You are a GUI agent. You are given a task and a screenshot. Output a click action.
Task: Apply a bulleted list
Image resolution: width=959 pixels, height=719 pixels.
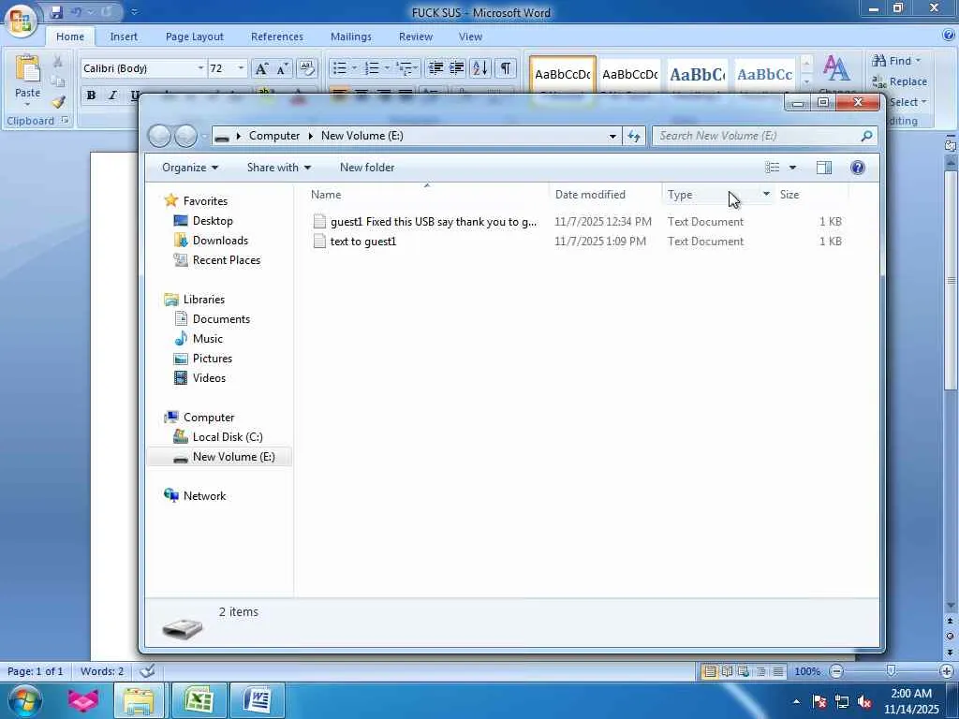click(339, 67)
